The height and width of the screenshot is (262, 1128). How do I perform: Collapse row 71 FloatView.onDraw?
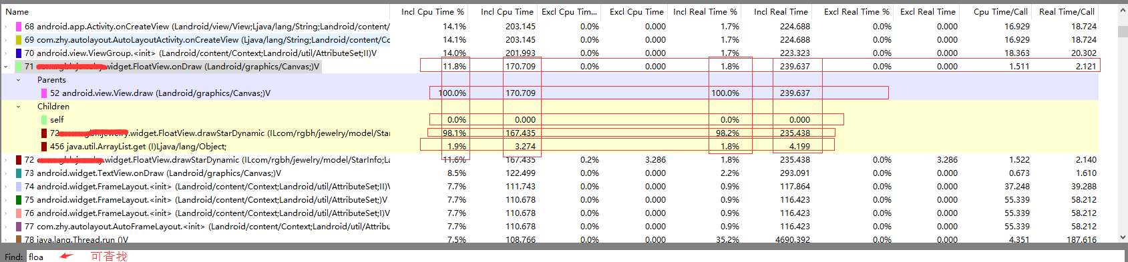tap(6, 67)
